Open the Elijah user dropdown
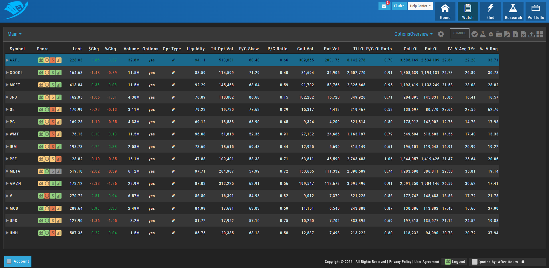Screen dimensions: 549x268 (399, 6)
